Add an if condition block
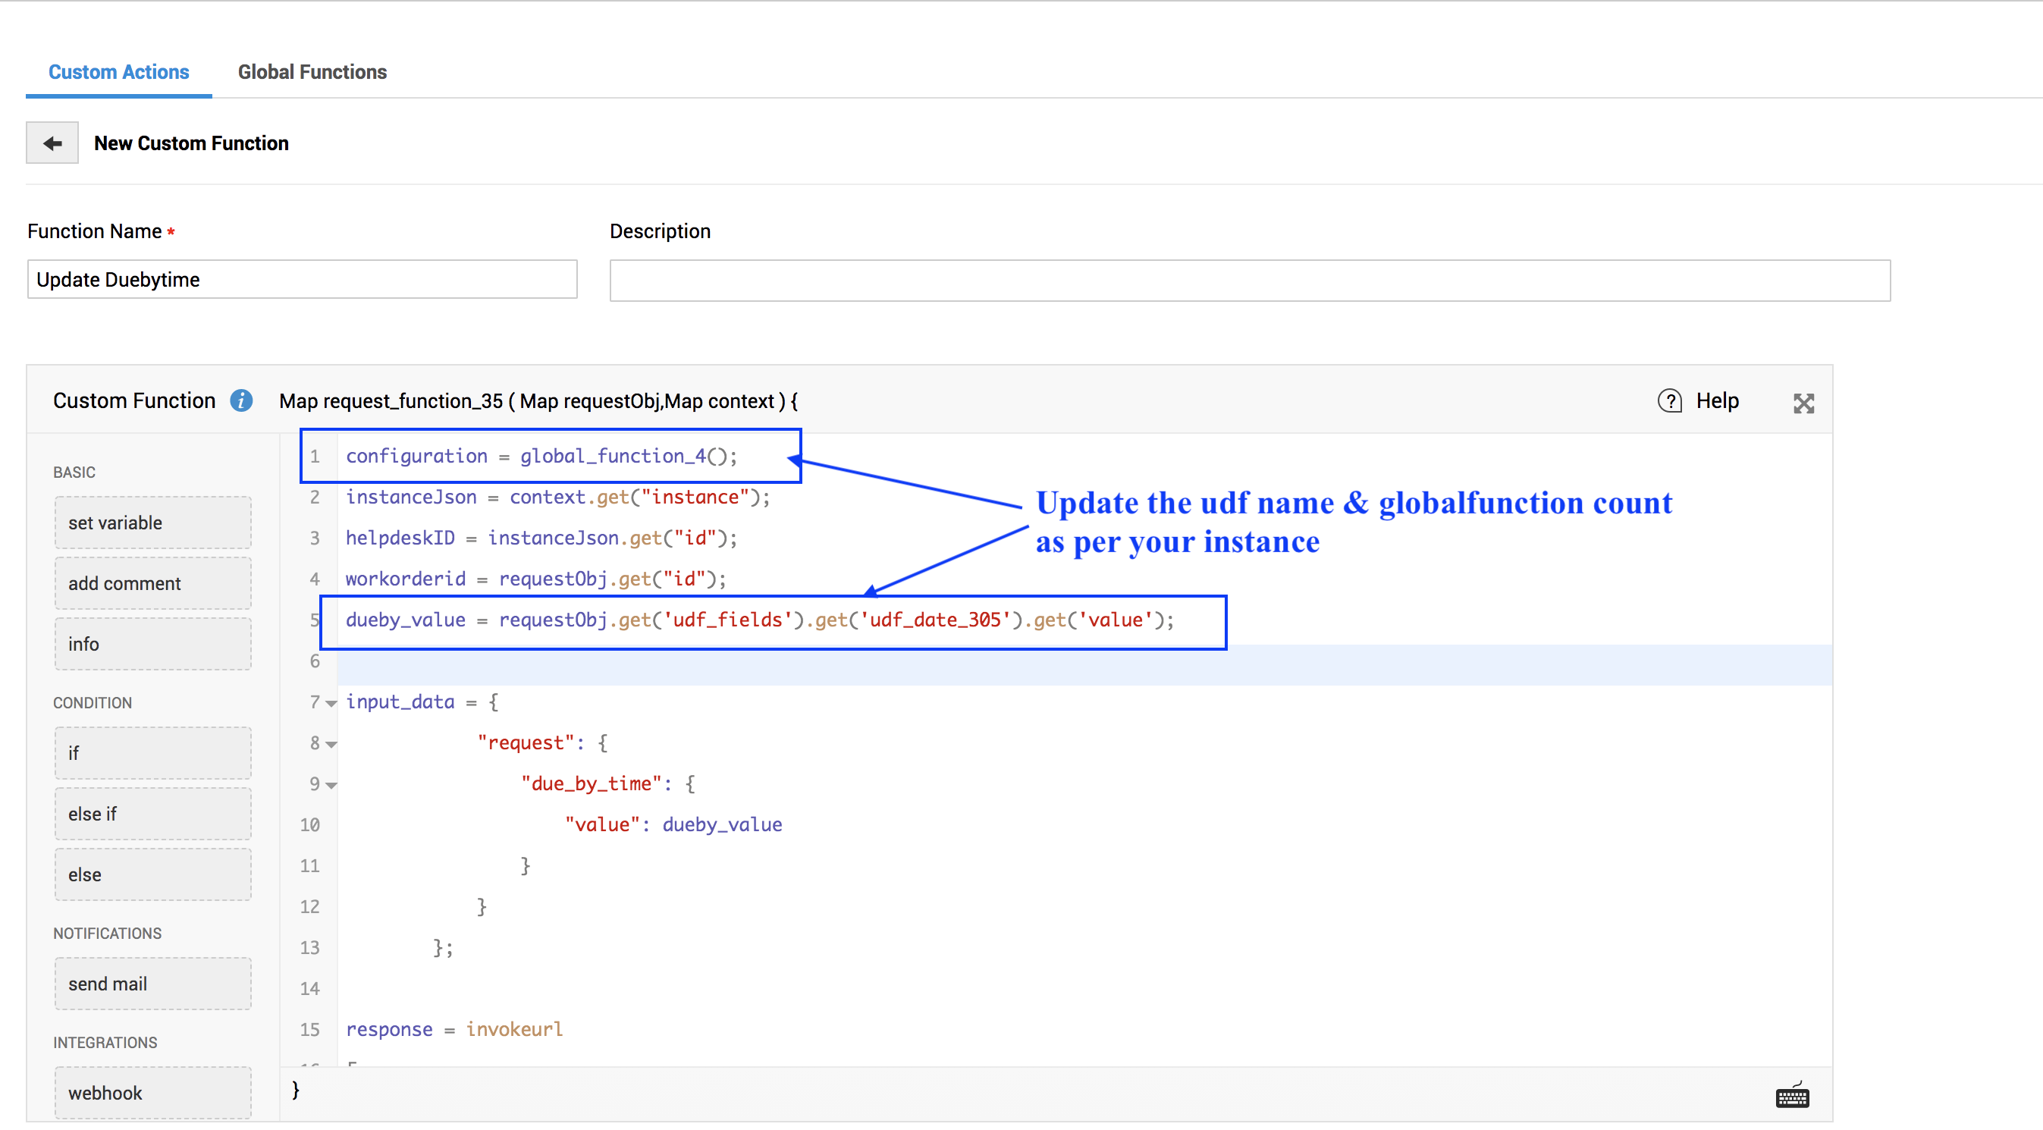Image resolution: width=2043 pixels, height=1130 pixels. pyautogui.click(x=153, y=753)
